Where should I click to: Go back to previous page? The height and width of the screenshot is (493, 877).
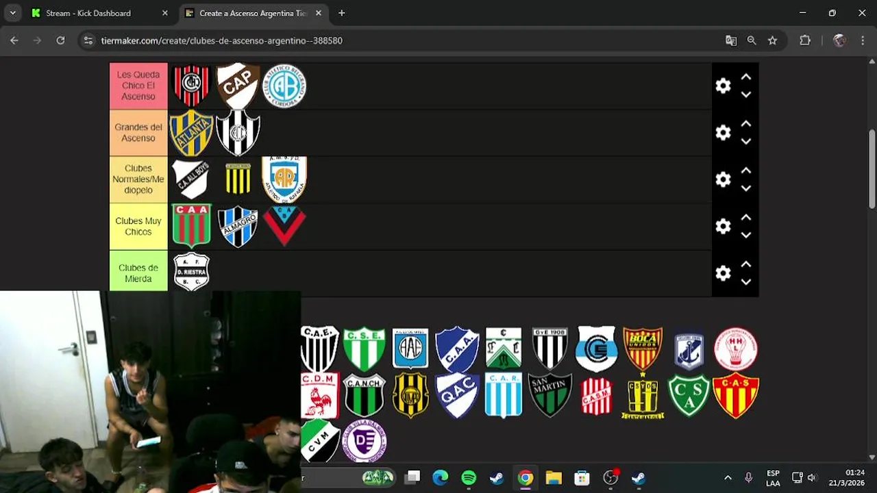point(14,40)
